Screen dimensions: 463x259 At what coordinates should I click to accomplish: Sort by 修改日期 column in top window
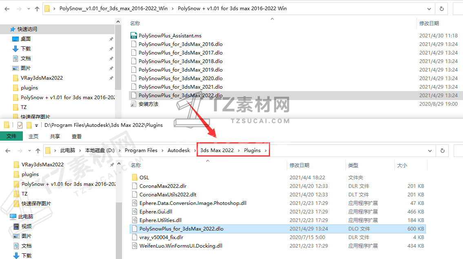coord(429,23)
